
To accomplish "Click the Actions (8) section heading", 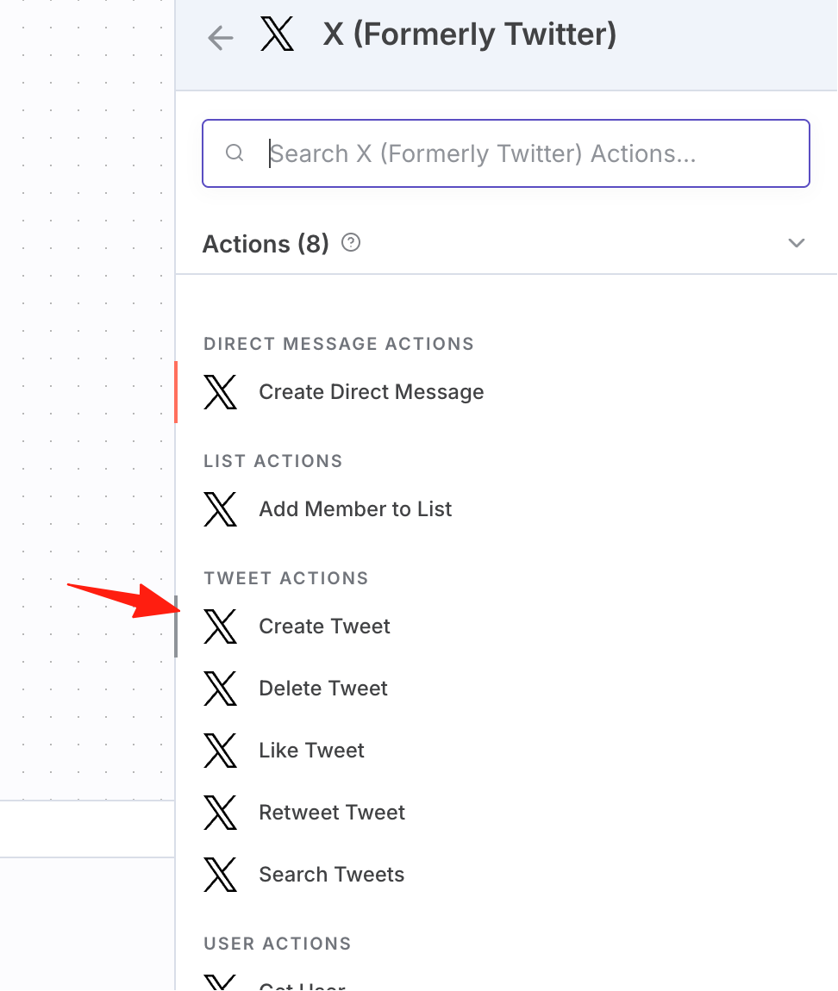I will pos(266,244).
